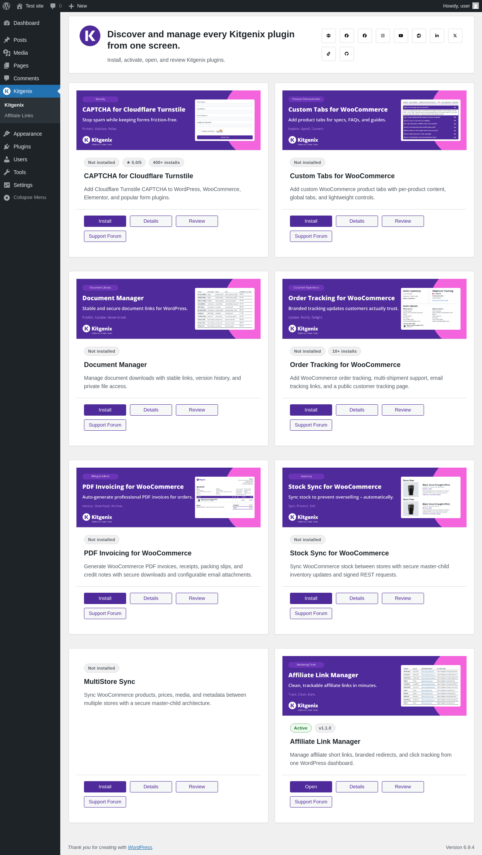Open the X (Twitter) social icon
The image size is (482, 855).
(455, 36)
